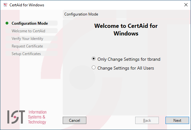Viewport: 191px width, 130px height.
Task: Select Configuration Mode step in sidebar
Action: 32,23
